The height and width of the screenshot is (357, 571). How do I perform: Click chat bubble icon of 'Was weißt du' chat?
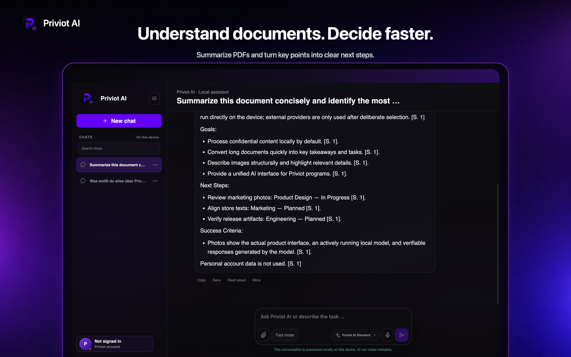coord(83,181)
